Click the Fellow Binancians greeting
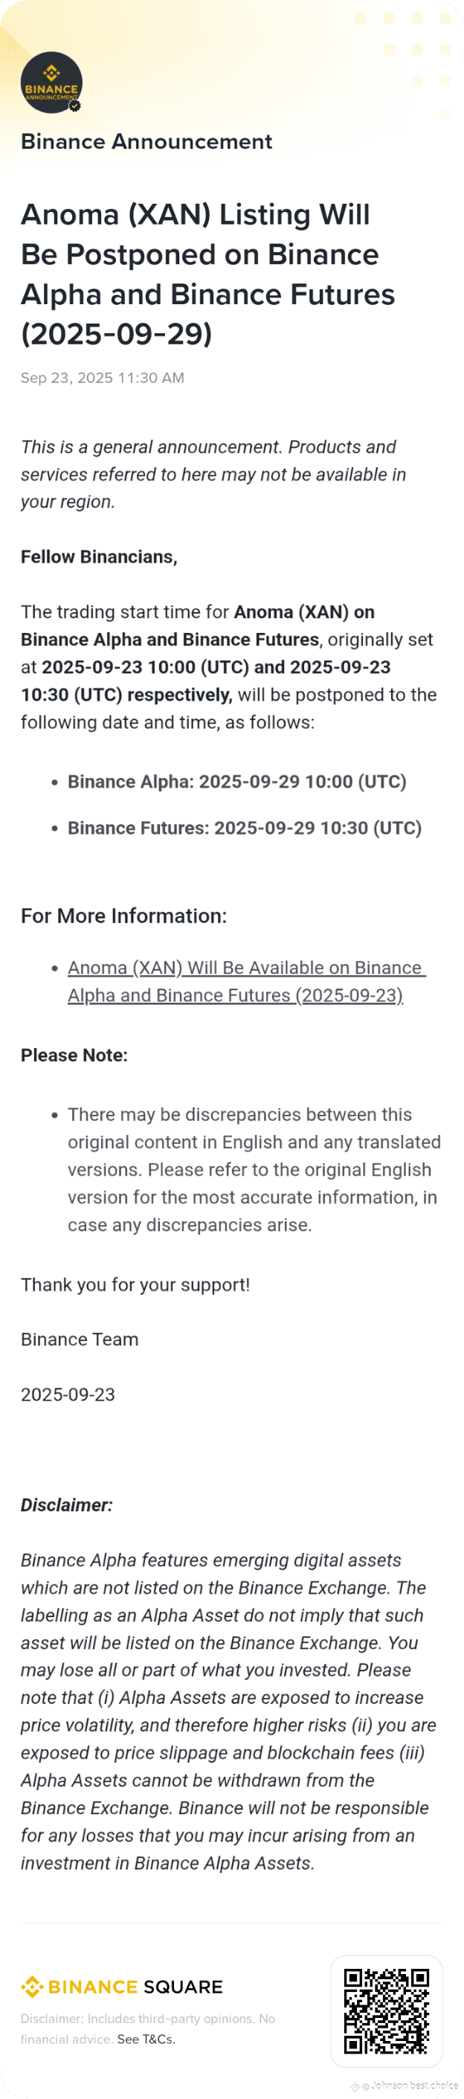Screen dimensions: 464x2099 pos(98,556)
